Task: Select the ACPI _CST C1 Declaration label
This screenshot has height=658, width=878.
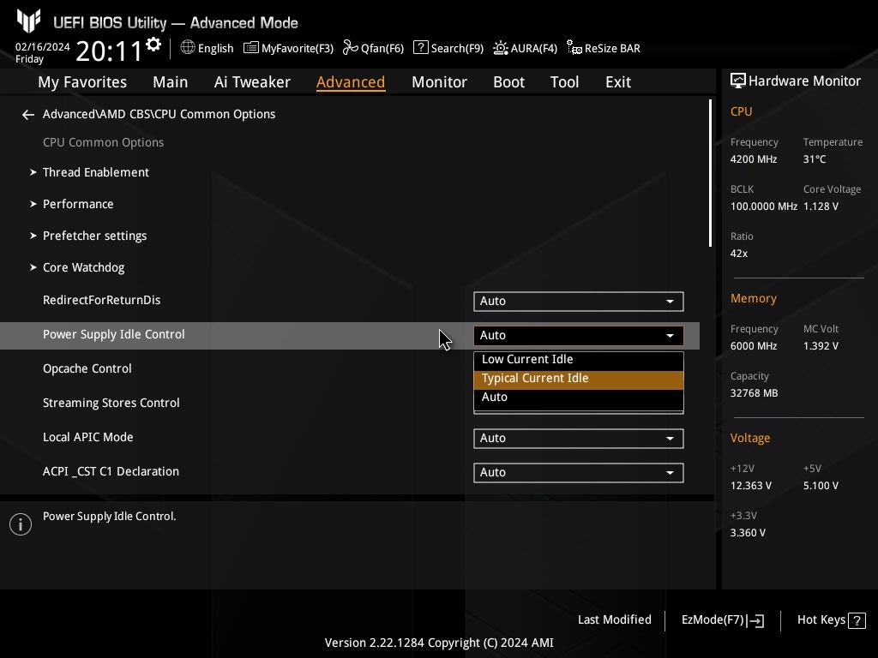Action: click(111, 472)
